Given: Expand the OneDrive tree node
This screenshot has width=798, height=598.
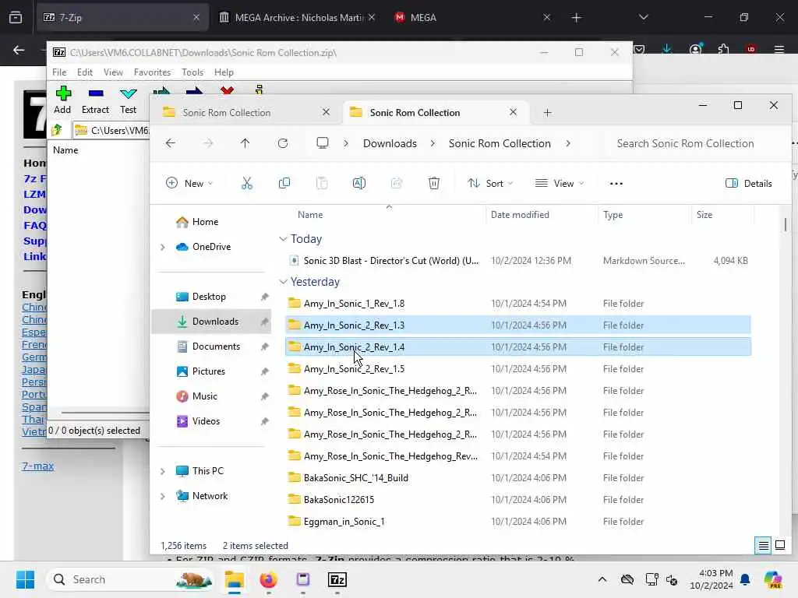Looking at the screenshot, I should point(162,247).
